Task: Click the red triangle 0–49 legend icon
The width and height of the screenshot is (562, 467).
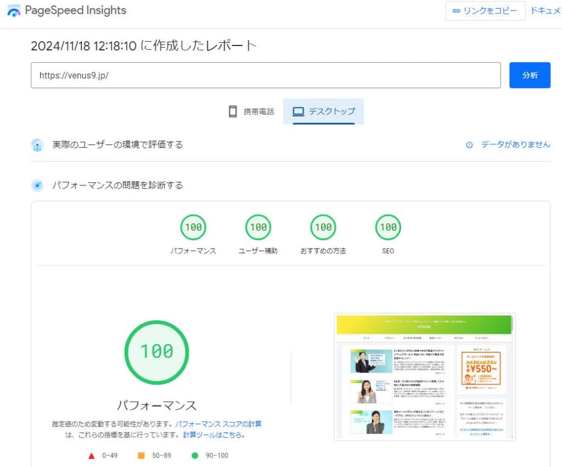Action: coord(91,455)
